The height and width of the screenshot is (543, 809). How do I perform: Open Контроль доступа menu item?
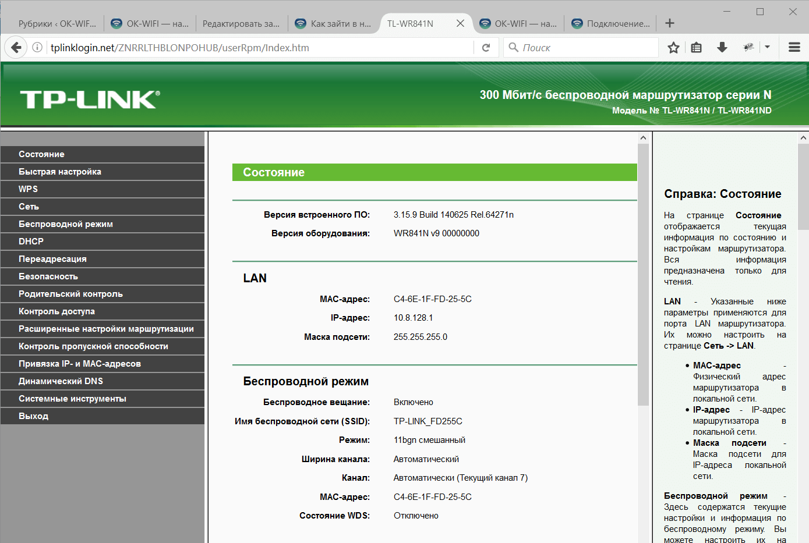tap(103, 311)
